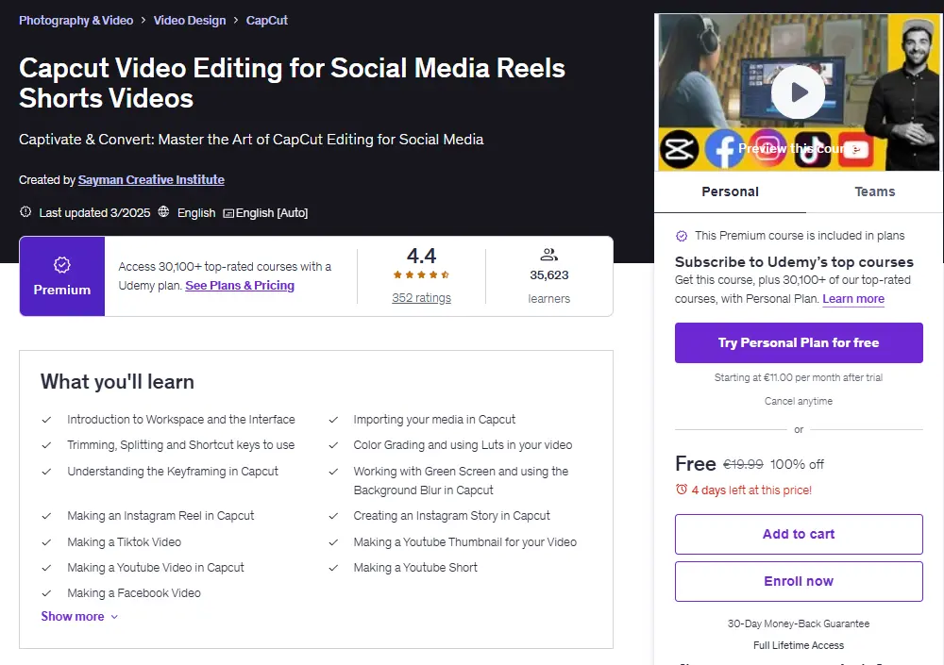Viewport: 944px width, 665px height.
Task: Expand the Show more learning list
Action: [79, 616]
